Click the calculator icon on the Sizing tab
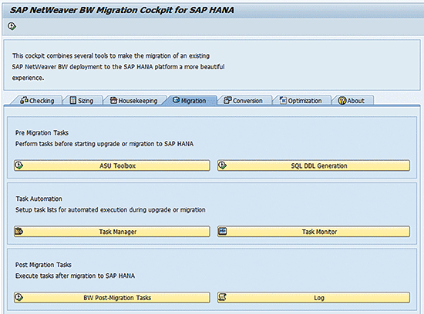The width and height of the screenshot is (424, 314). [73, 100]
